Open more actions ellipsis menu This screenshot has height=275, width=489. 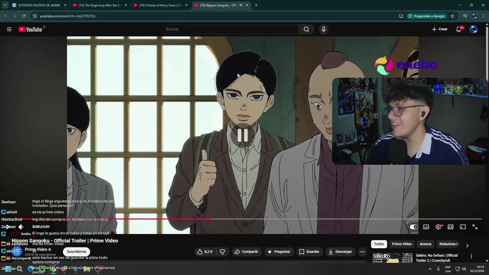click(362, 252)
